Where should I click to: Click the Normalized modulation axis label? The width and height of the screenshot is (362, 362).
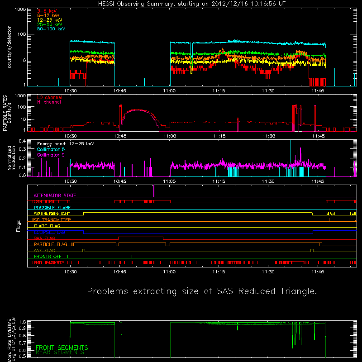[x=11, y=158]
